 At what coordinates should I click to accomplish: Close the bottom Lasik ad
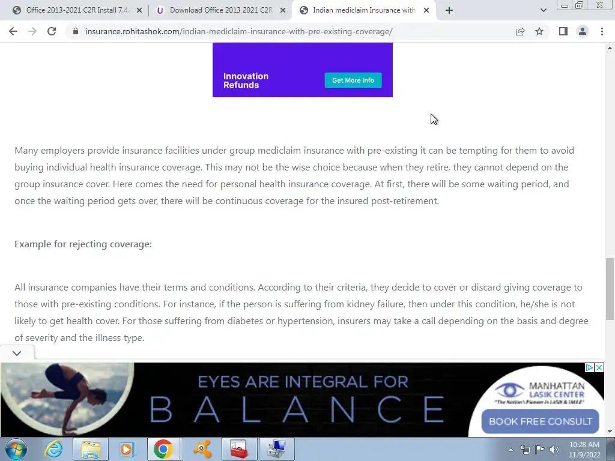599,368
